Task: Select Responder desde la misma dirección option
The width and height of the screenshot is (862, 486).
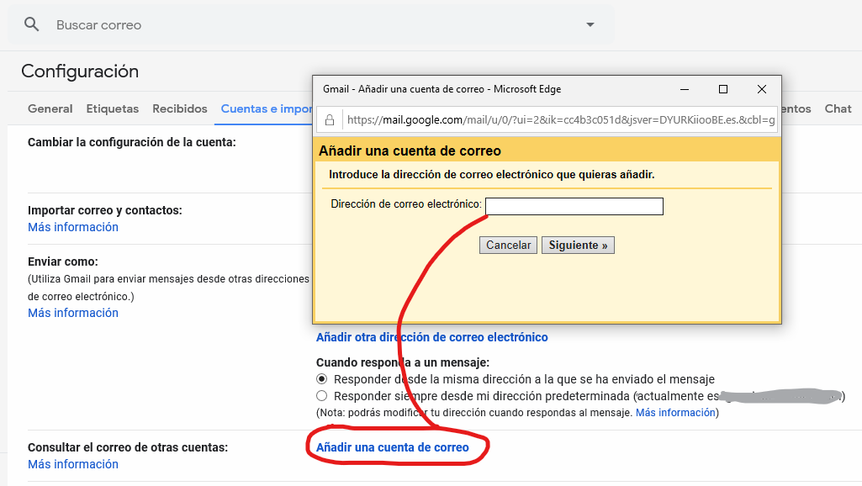Action: coord(321,378)
